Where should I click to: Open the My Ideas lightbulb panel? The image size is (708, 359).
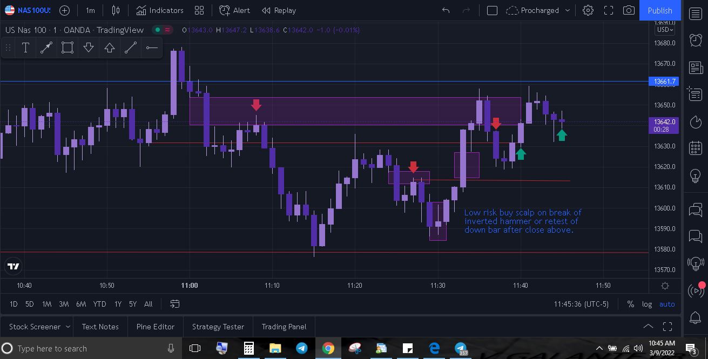(x=696, y=175)
